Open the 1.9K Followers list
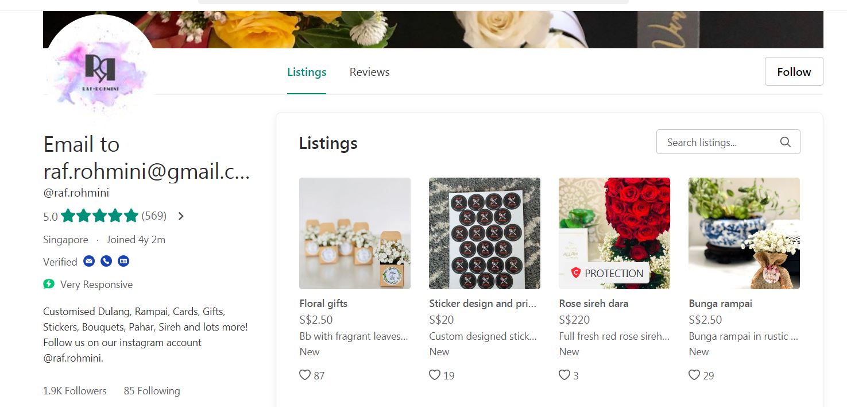 75,391
